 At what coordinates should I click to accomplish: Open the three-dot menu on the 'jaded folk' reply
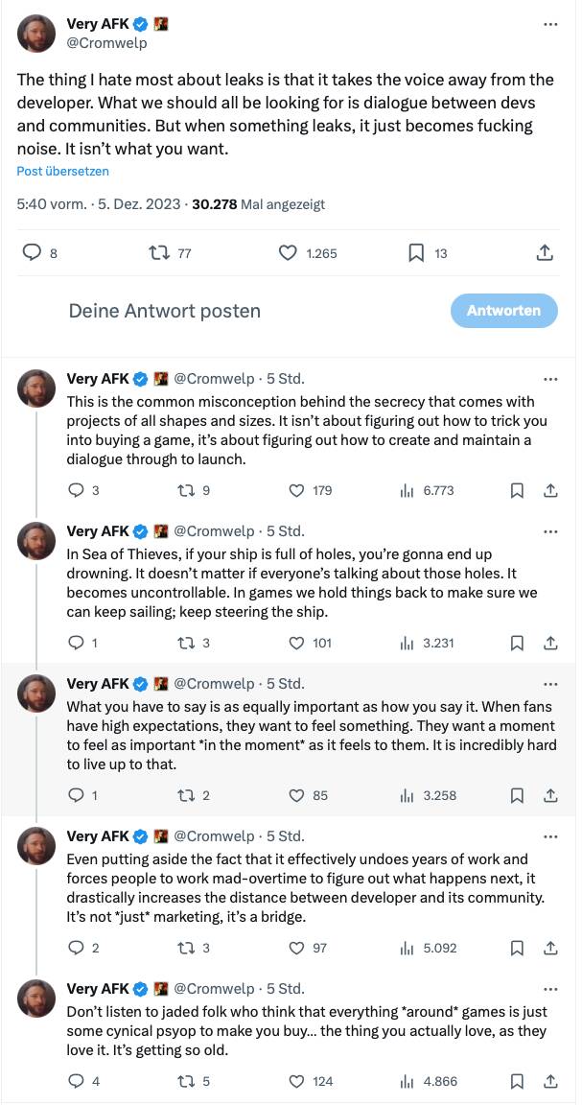[551, 989]
